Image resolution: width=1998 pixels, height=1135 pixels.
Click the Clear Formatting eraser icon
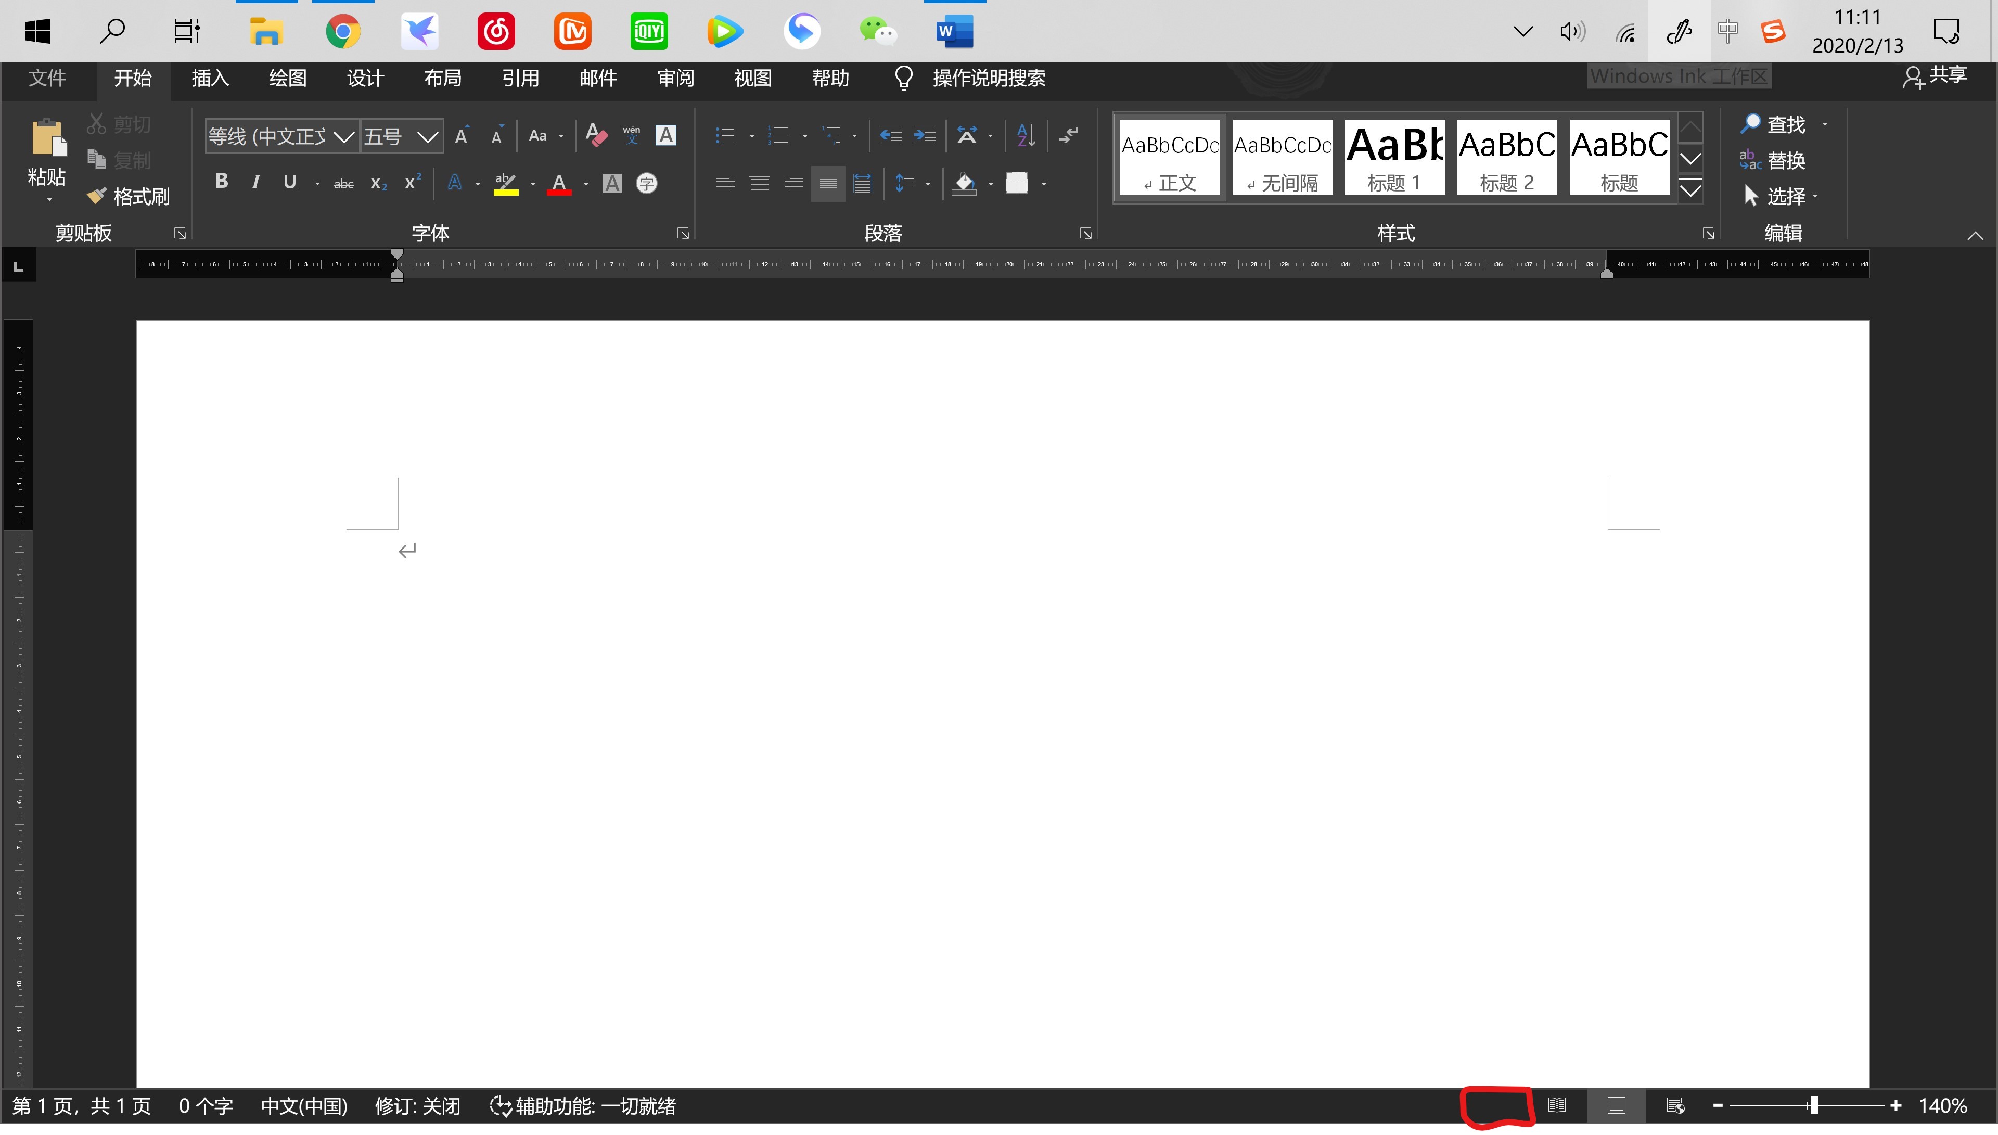tap(596, 136)
